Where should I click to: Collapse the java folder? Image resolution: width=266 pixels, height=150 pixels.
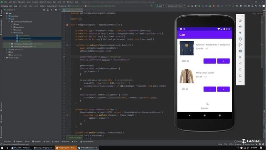7,19
